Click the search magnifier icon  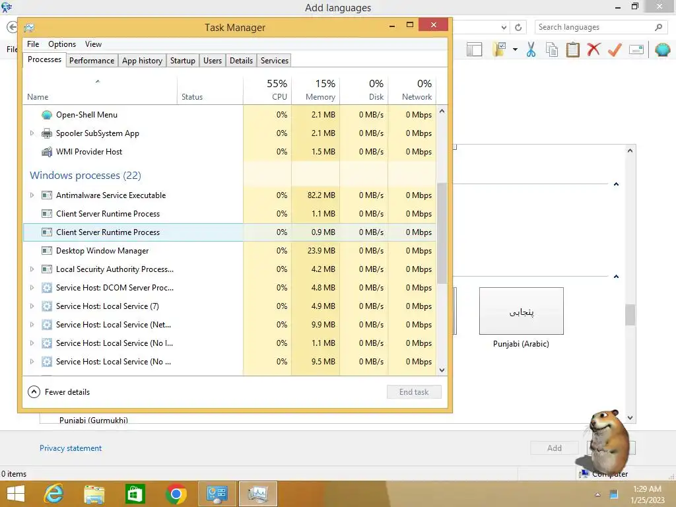point(658,27)
